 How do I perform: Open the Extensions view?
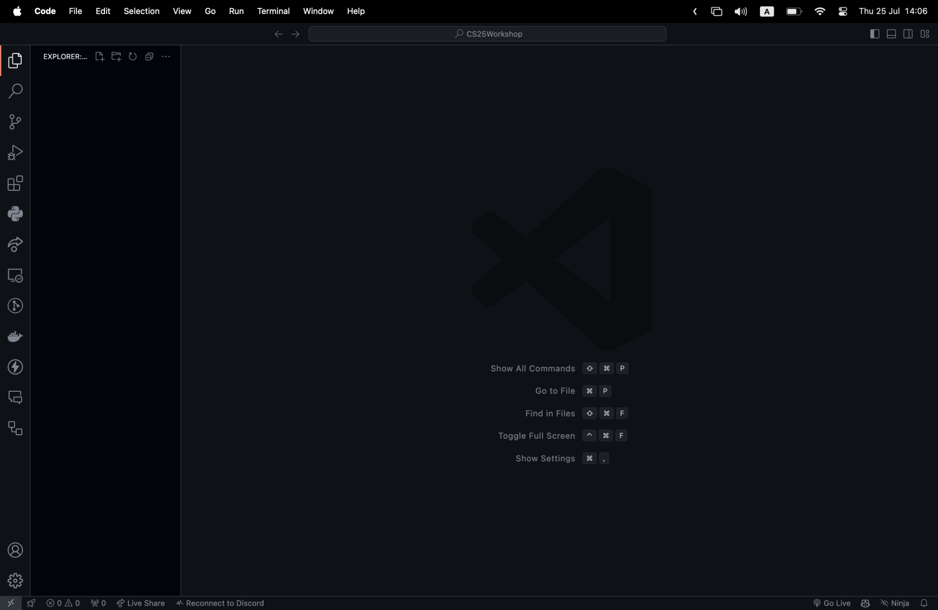point(15,183)
